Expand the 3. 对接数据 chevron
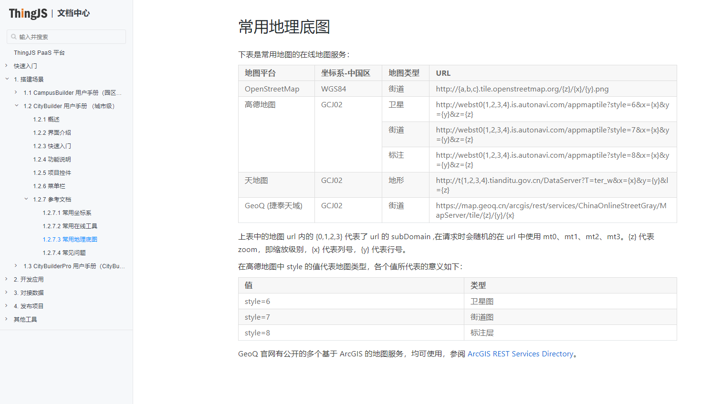The height and width of the screenshot is (404, 722). pos(6,293)
